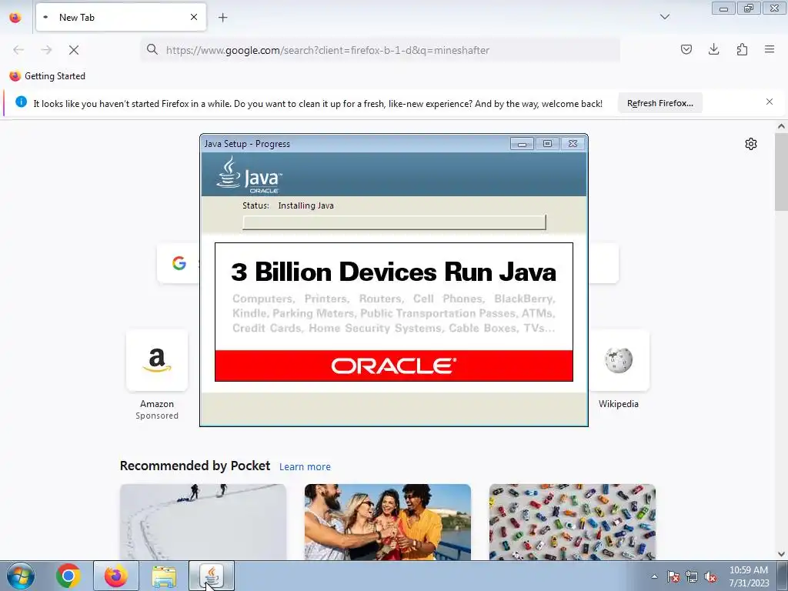The height and width of the screenshot is (591, 788).
Task: Open the snowy hikers Pocket story
Action: pos(203,522)
